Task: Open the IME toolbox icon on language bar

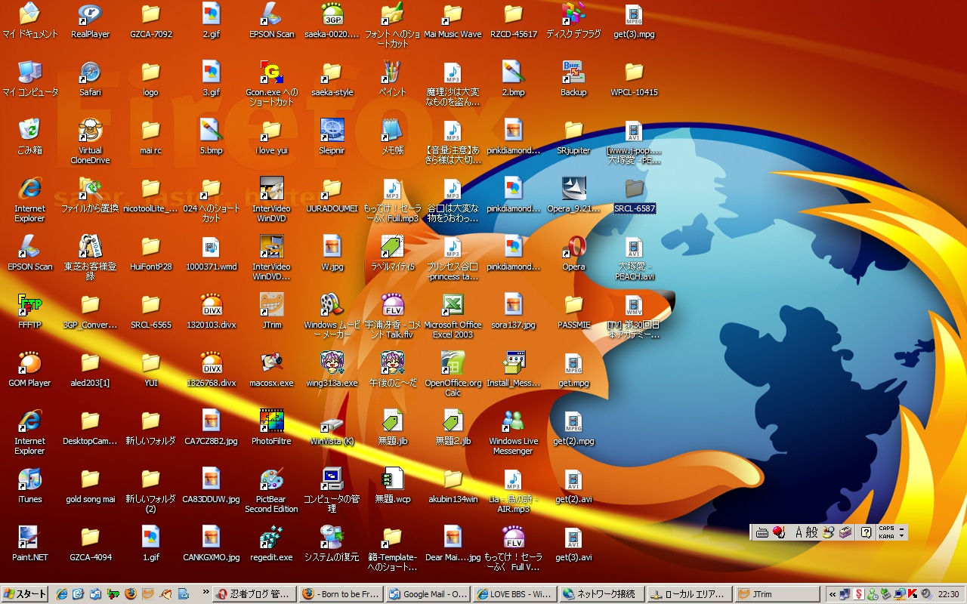Action: (x=845, y=532)
